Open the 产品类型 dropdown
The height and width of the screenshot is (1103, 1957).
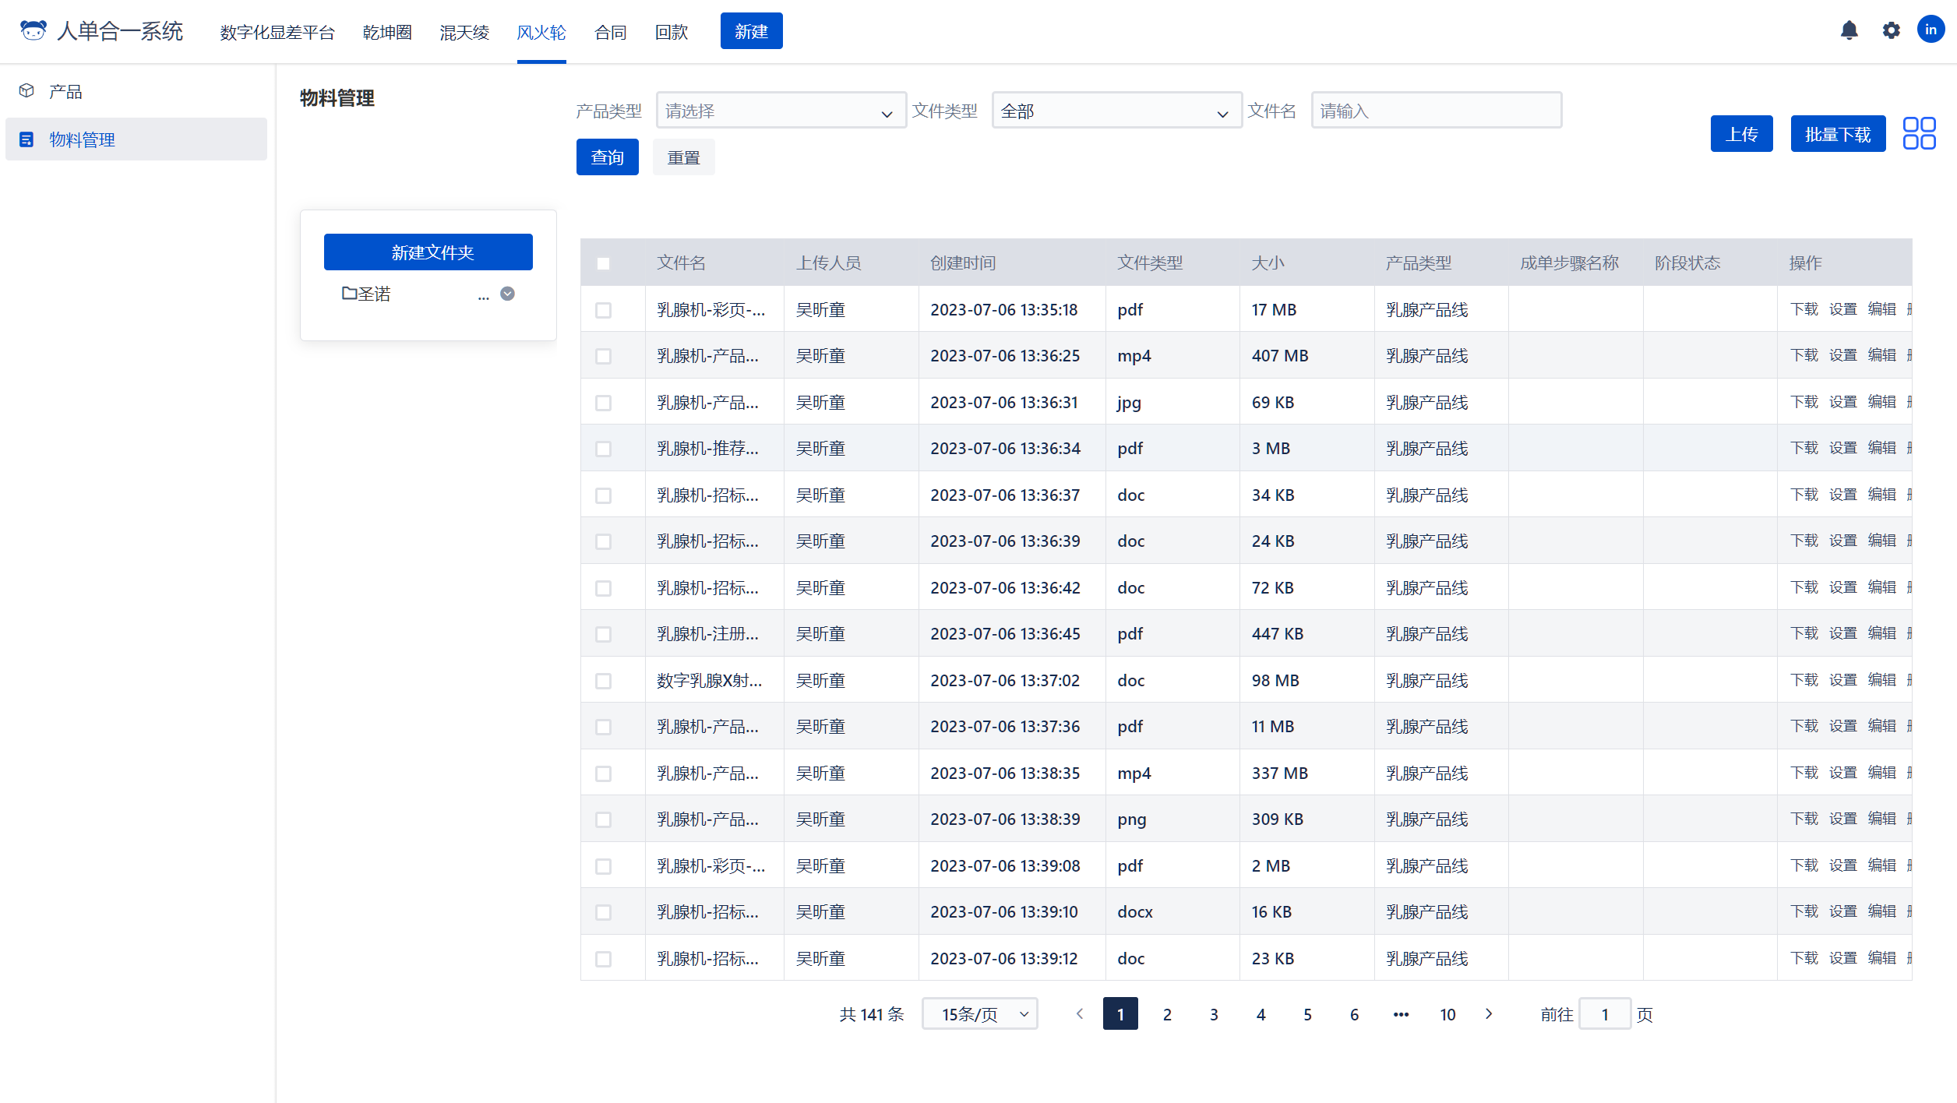781,111
